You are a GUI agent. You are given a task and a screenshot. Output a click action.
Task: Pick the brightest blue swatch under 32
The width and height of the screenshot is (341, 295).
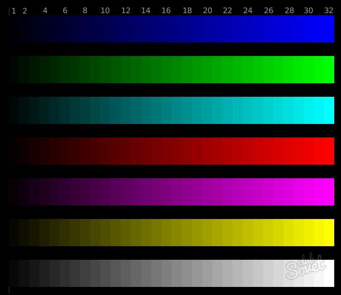(x=329, y=29)
